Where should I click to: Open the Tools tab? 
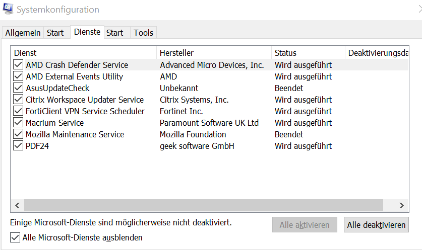[x=143, y=33]
